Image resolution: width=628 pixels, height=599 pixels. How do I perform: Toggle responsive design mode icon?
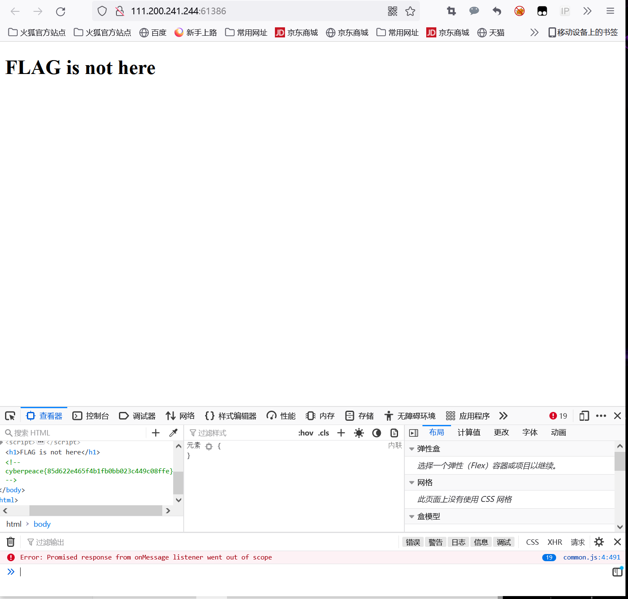pyautogui.click(x=584, y=416)
